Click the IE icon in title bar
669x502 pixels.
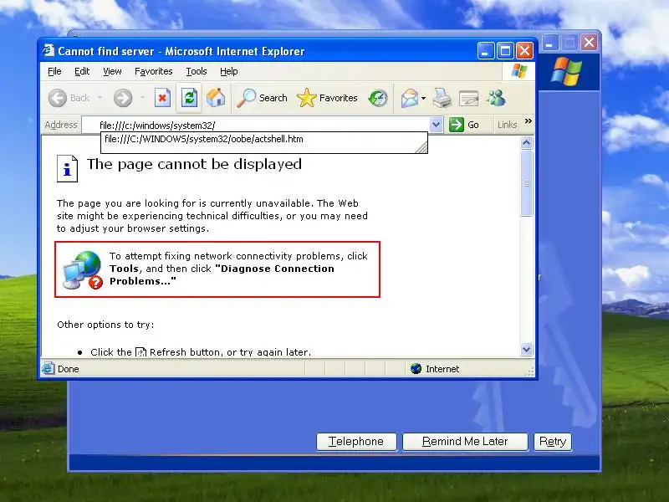pos(49,51)
